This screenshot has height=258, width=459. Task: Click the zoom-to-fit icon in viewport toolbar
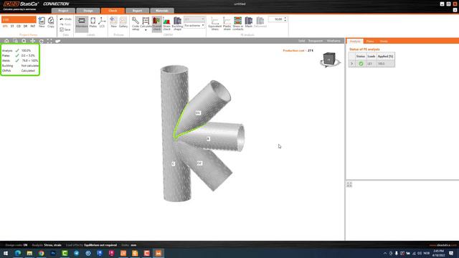coord(49,41)
